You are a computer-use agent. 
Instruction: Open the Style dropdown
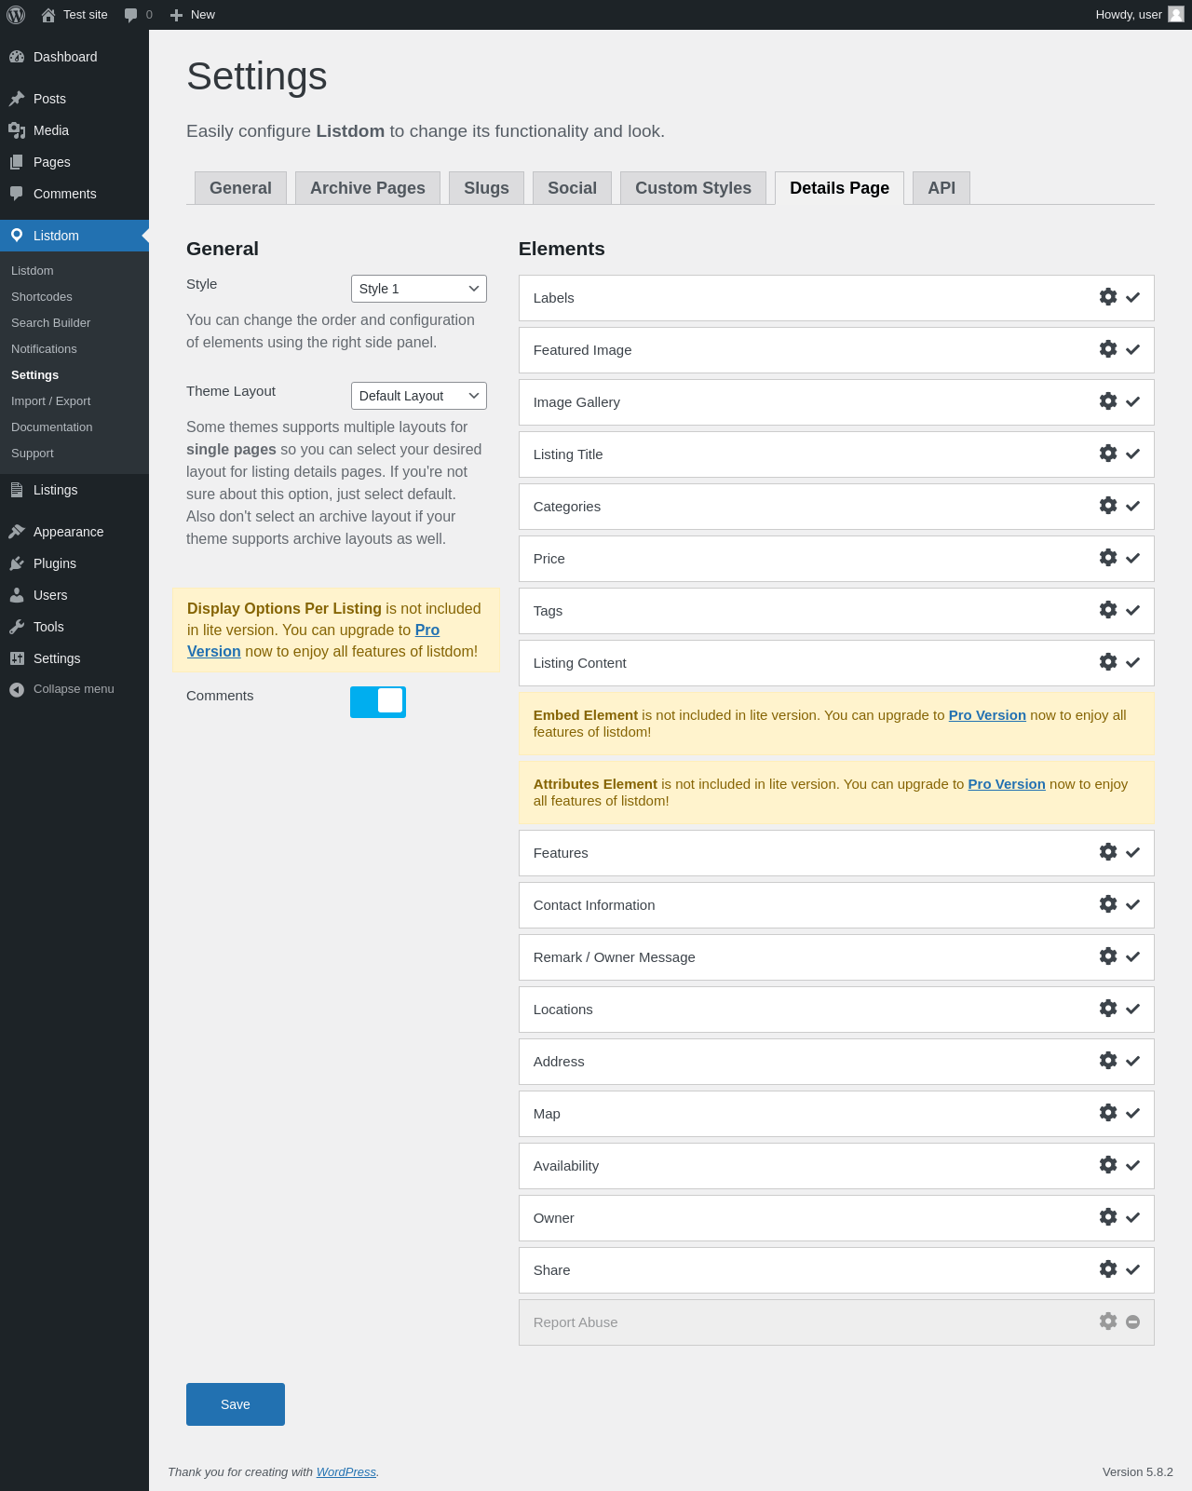(x=418, y=289)
